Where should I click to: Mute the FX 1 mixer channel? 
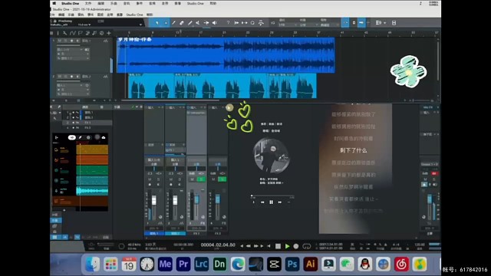tap(193, 179)
